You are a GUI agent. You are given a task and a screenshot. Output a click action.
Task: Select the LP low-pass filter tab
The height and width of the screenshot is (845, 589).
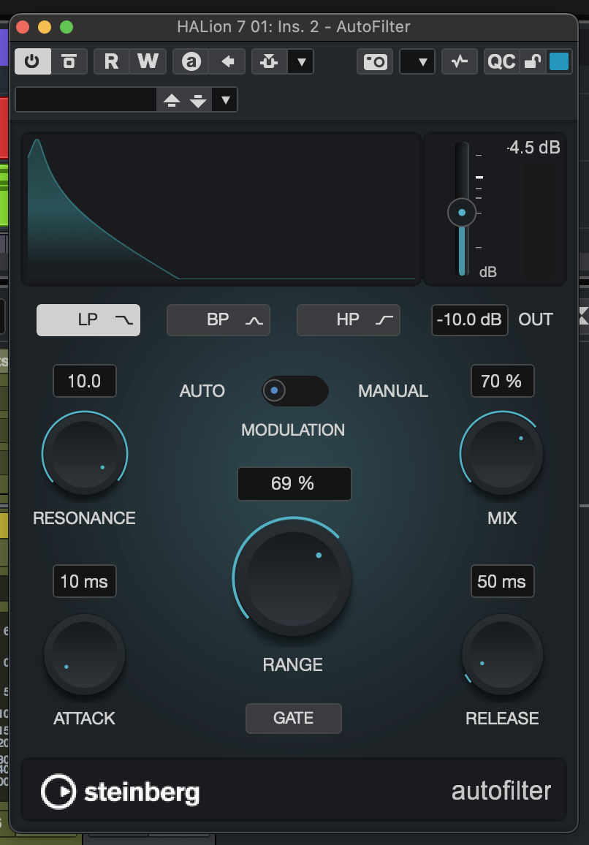[88, 319]
